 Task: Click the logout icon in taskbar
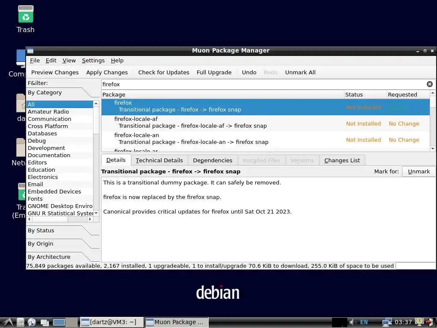(430, 322)
